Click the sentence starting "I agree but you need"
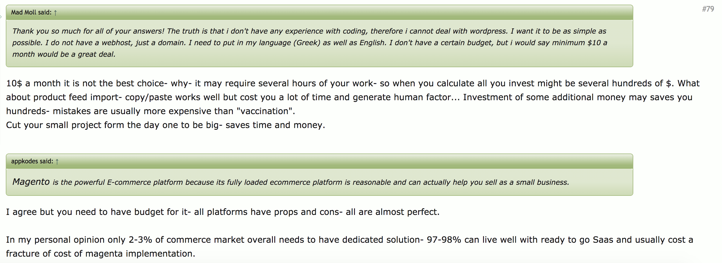Viewport: 722px width, 263px height. coord(222,212)
